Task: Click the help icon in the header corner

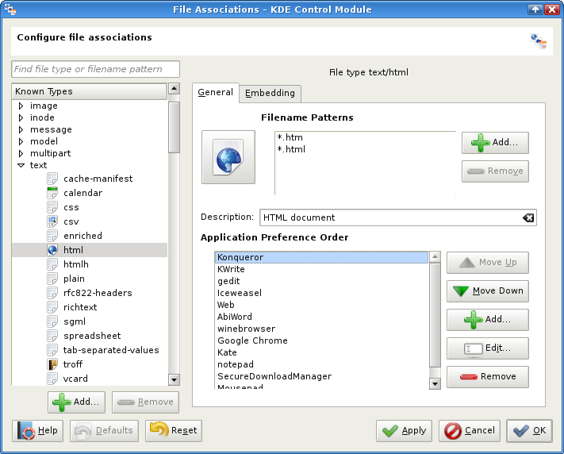Action: pyautogui.click(x=539, y=41)
